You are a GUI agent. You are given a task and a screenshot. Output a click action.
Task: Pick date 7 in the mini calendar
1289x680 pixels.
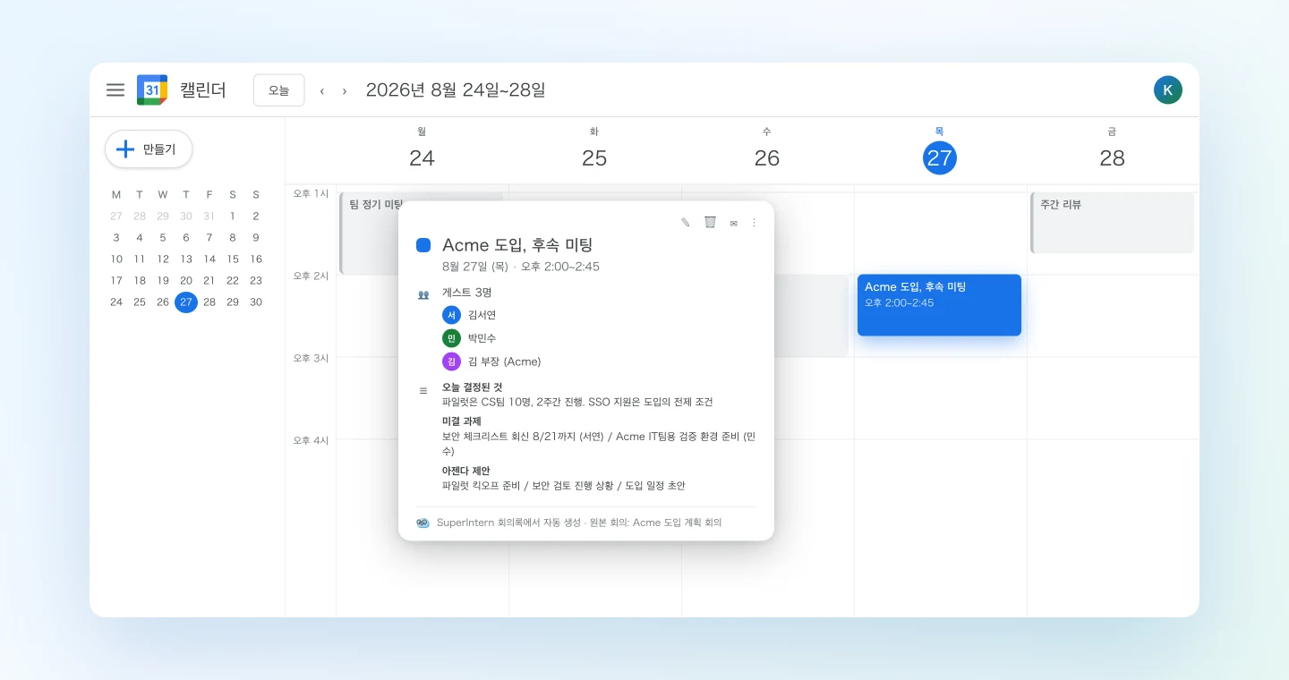tap(209, 238)
